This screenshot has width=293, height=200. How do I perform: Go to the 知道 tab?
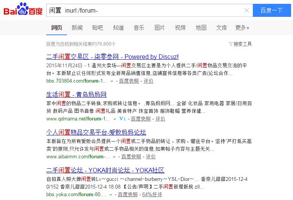[119, 28]
